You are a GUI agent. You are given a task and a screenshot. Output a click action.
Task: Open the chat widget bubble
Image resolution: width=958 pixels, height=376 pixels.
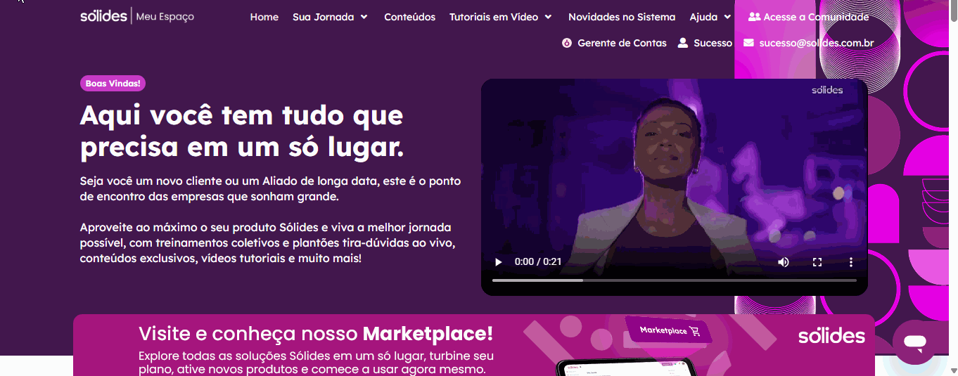pyautogui.click(x=914, y=343)
